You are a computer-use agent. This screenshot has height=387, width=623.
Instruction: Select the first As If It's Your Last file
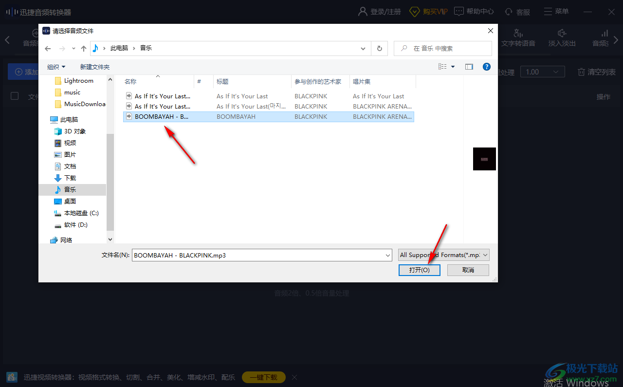[269, 96]
